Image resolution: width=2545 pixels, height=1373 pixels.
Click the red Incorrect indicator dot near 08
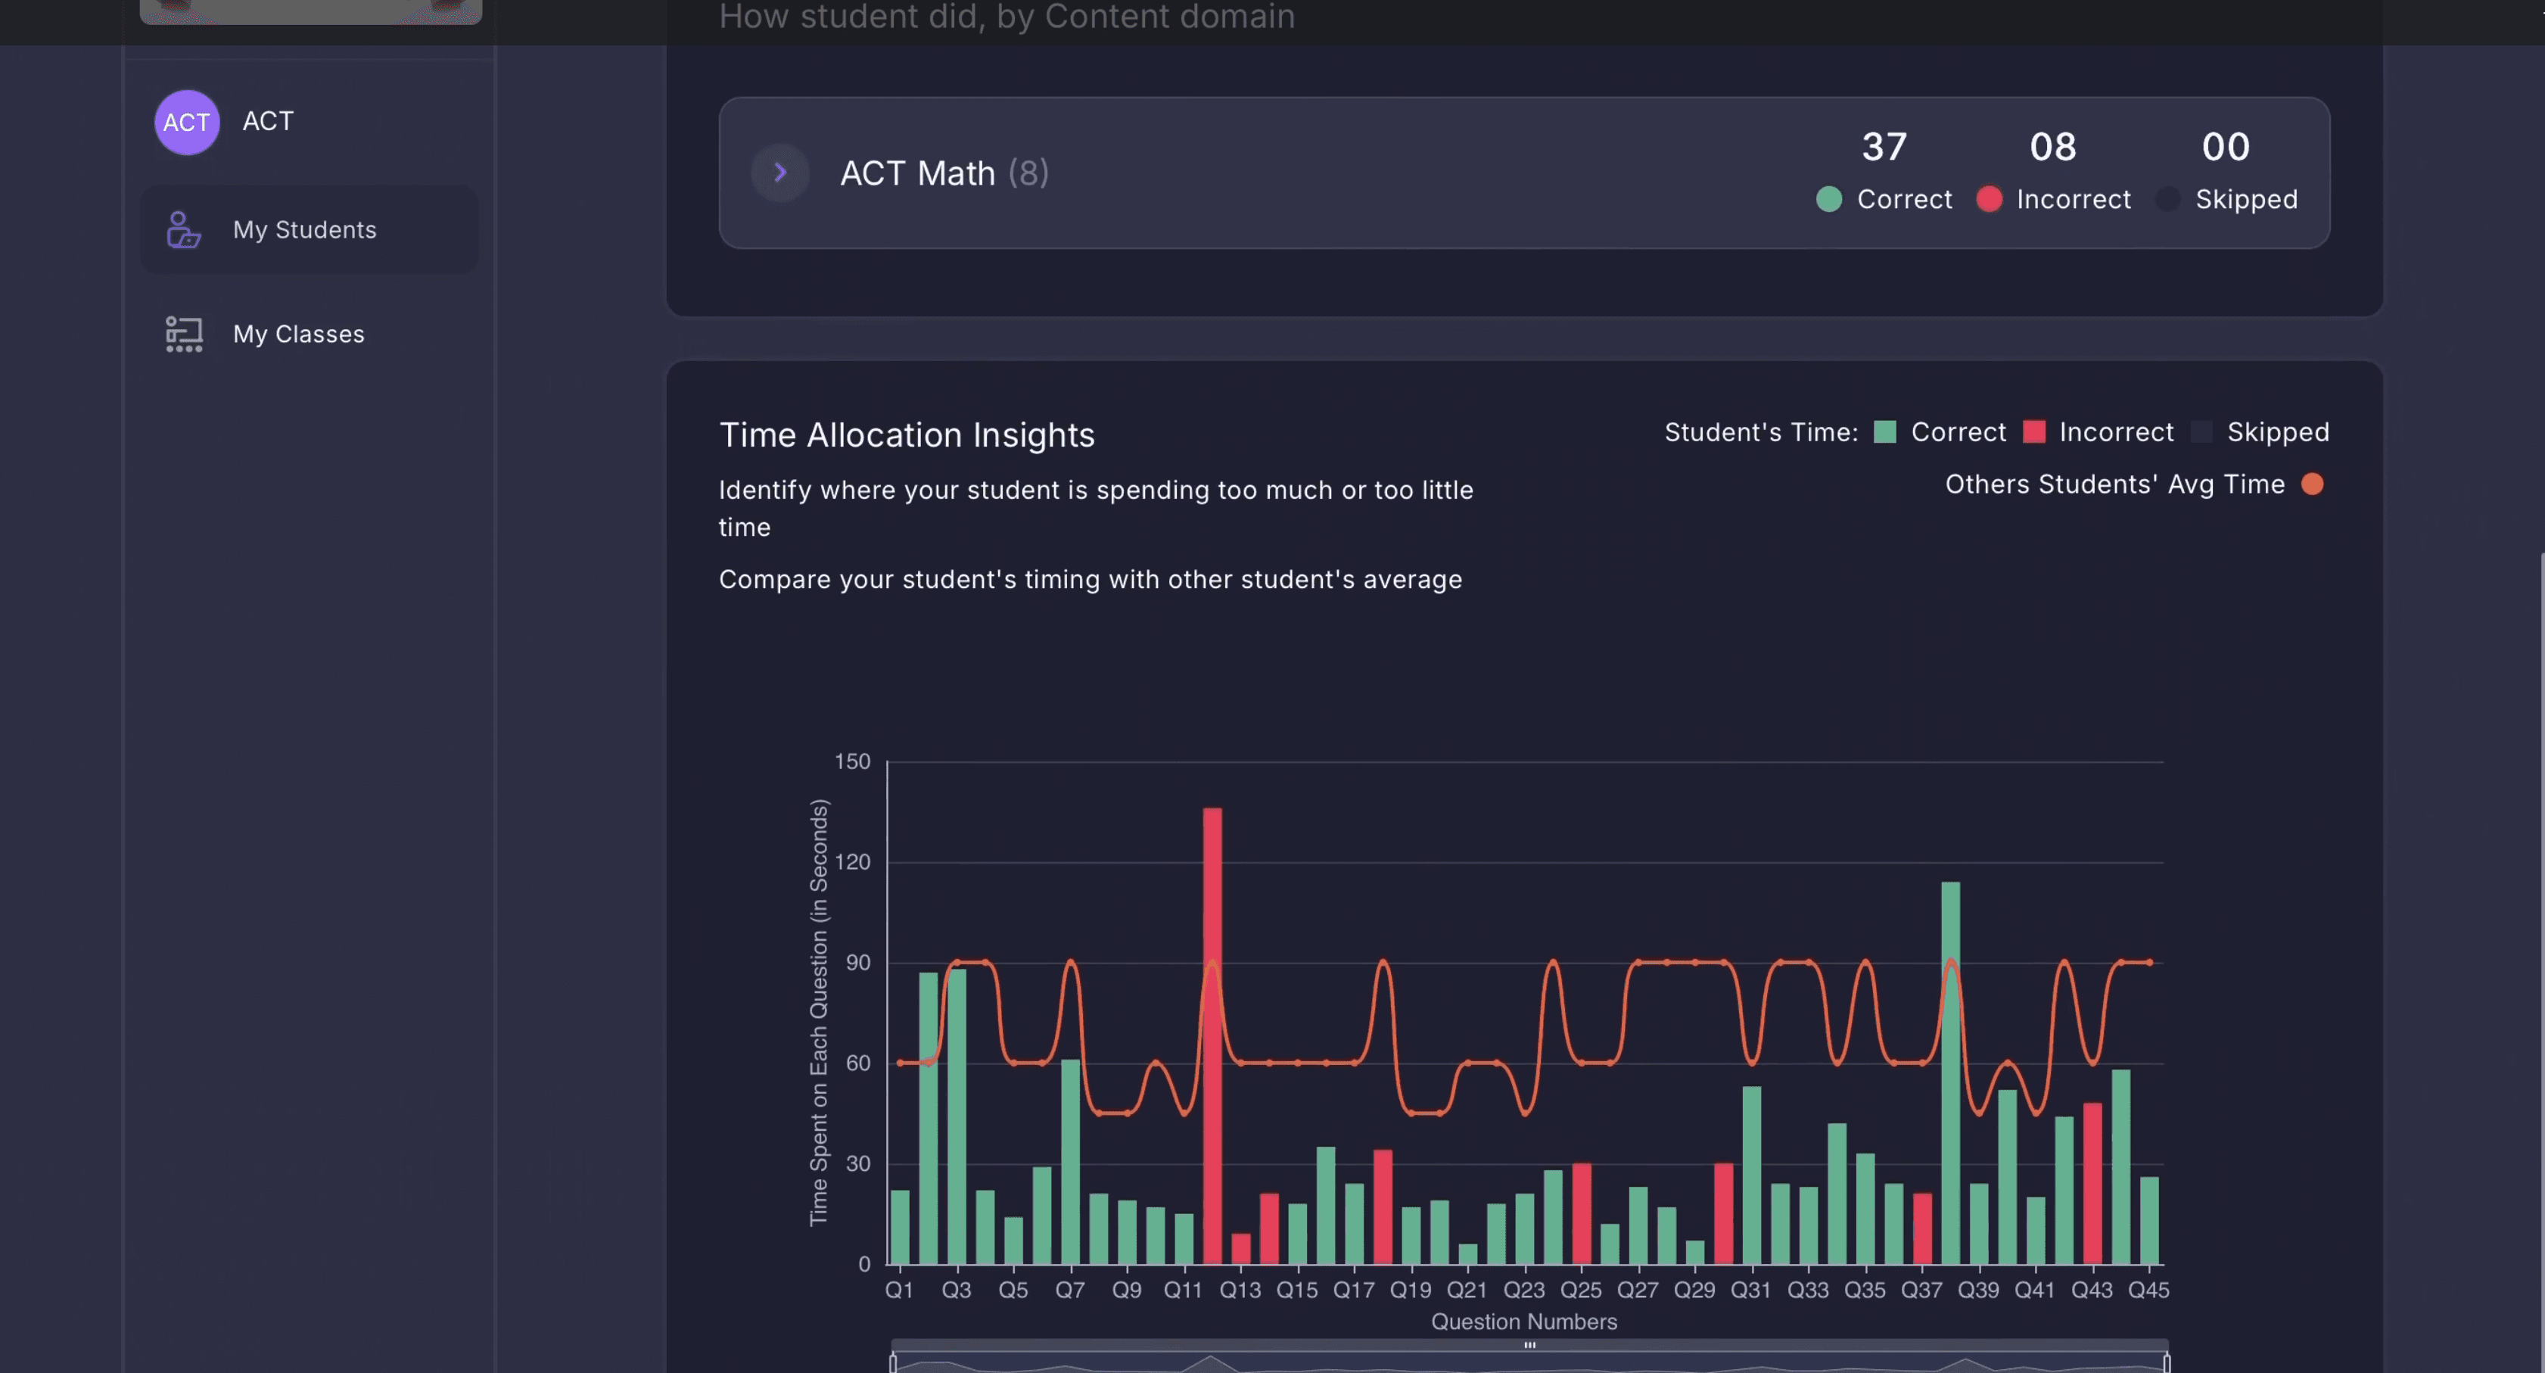pos(1988,199)
